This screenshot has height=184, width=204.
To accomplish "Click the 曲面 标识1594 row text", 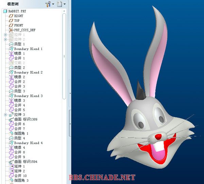I will tap(26, 162).
